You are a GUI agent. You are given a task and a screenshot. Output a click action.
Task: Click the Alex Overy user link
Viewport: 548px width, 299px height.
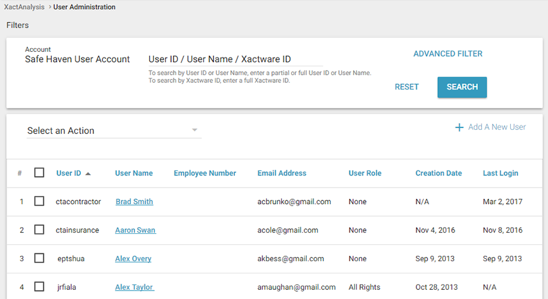(133, 258)
